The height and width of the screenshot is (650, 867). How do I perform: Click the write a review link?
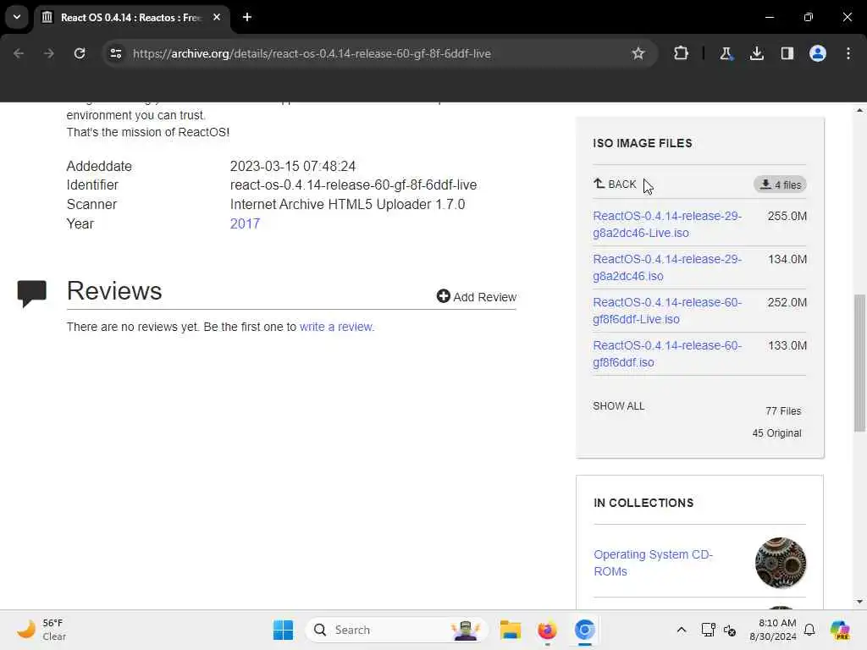point(337,327)
